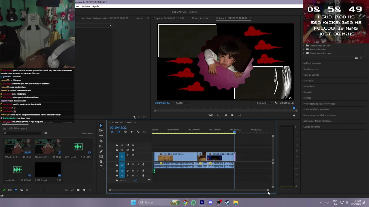Switch to the Mezclador del clip de audio tab
The image size is (369, 207).
click(x=105, y=18)
